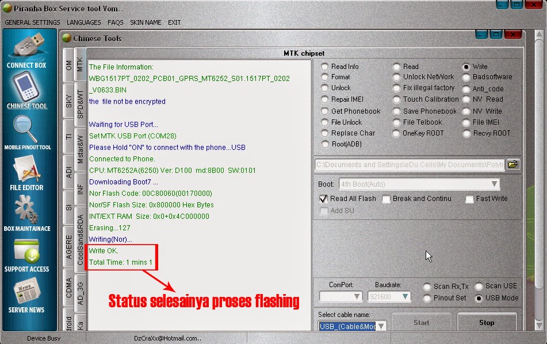547x344 pixels.
Task: Open Mobile Pinout Tool magnifier icon
Action: click(x=25, y=129)
